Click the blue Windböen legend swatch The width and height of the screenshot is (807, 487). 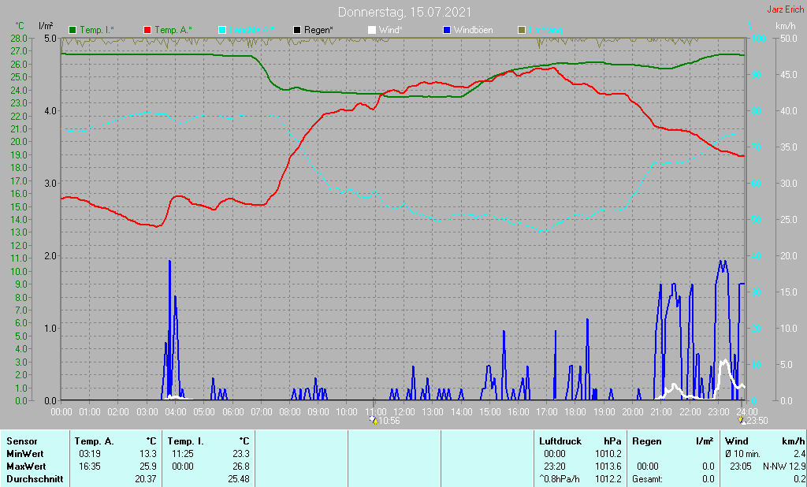point(447,30)
